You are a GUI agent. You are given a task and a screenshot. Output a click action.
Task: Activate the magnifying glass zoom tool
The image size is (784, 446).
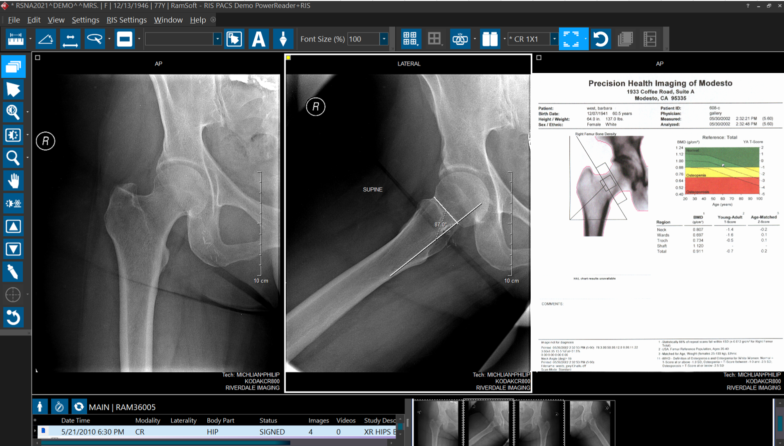click(13, 158)
